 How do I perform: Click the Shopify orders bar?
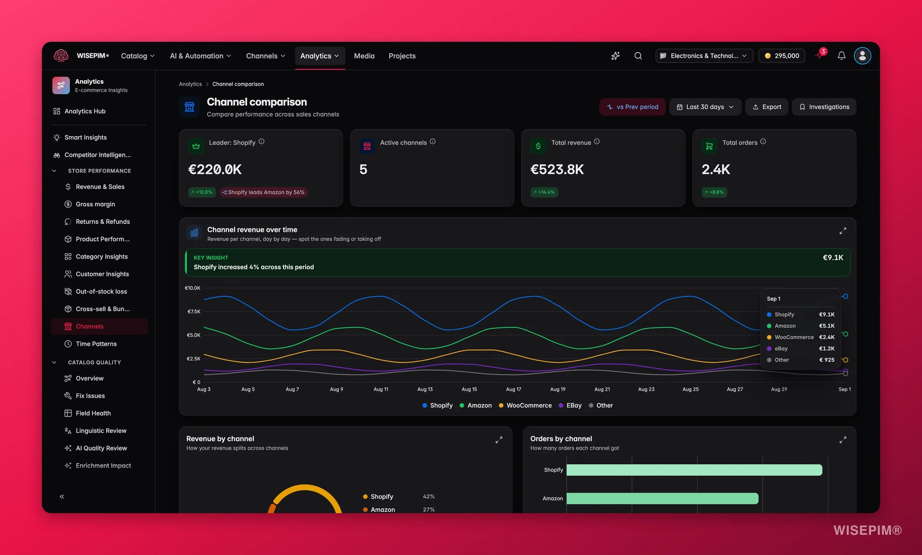694,470
